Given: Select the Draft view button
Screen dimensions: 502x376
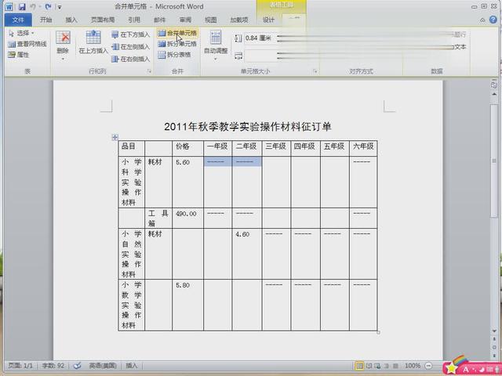Looking at the screenshot, I should point(395,366).
